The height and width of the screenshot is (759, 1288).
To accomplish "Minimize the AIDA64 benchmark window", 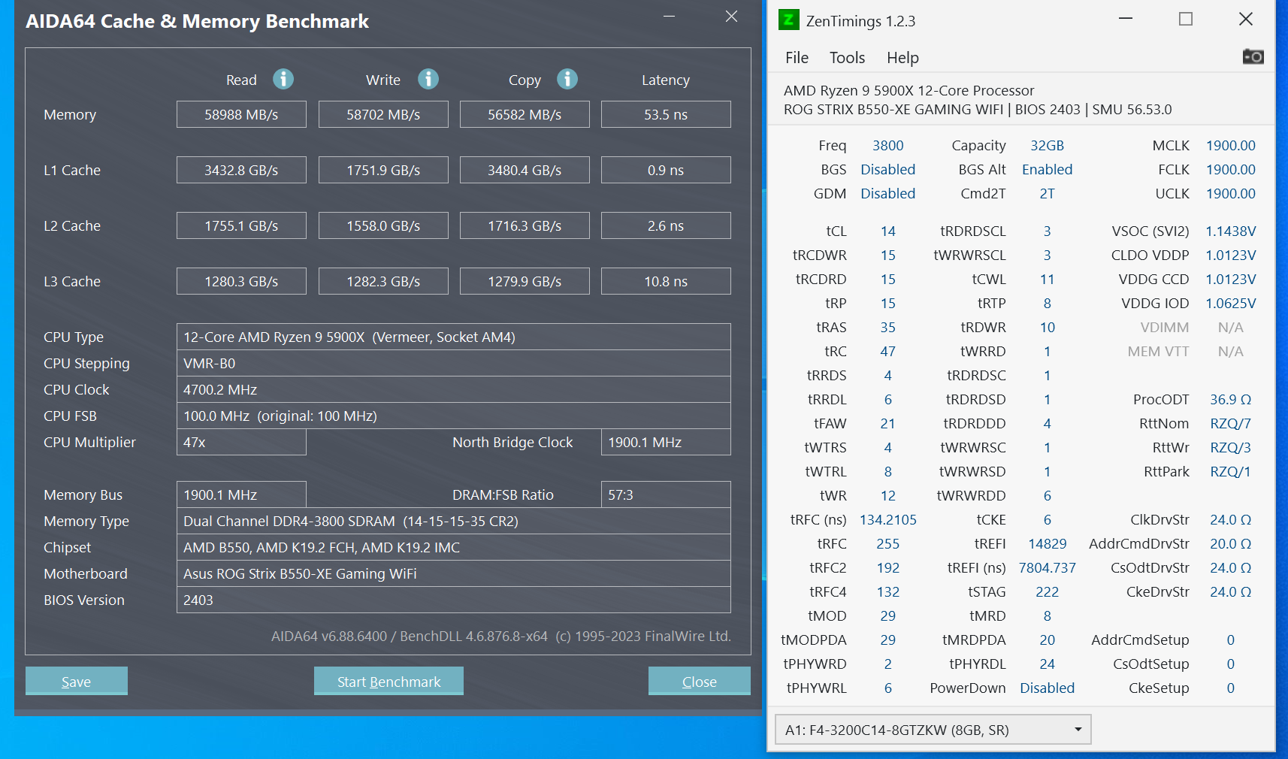I will (x=669, y=17).
